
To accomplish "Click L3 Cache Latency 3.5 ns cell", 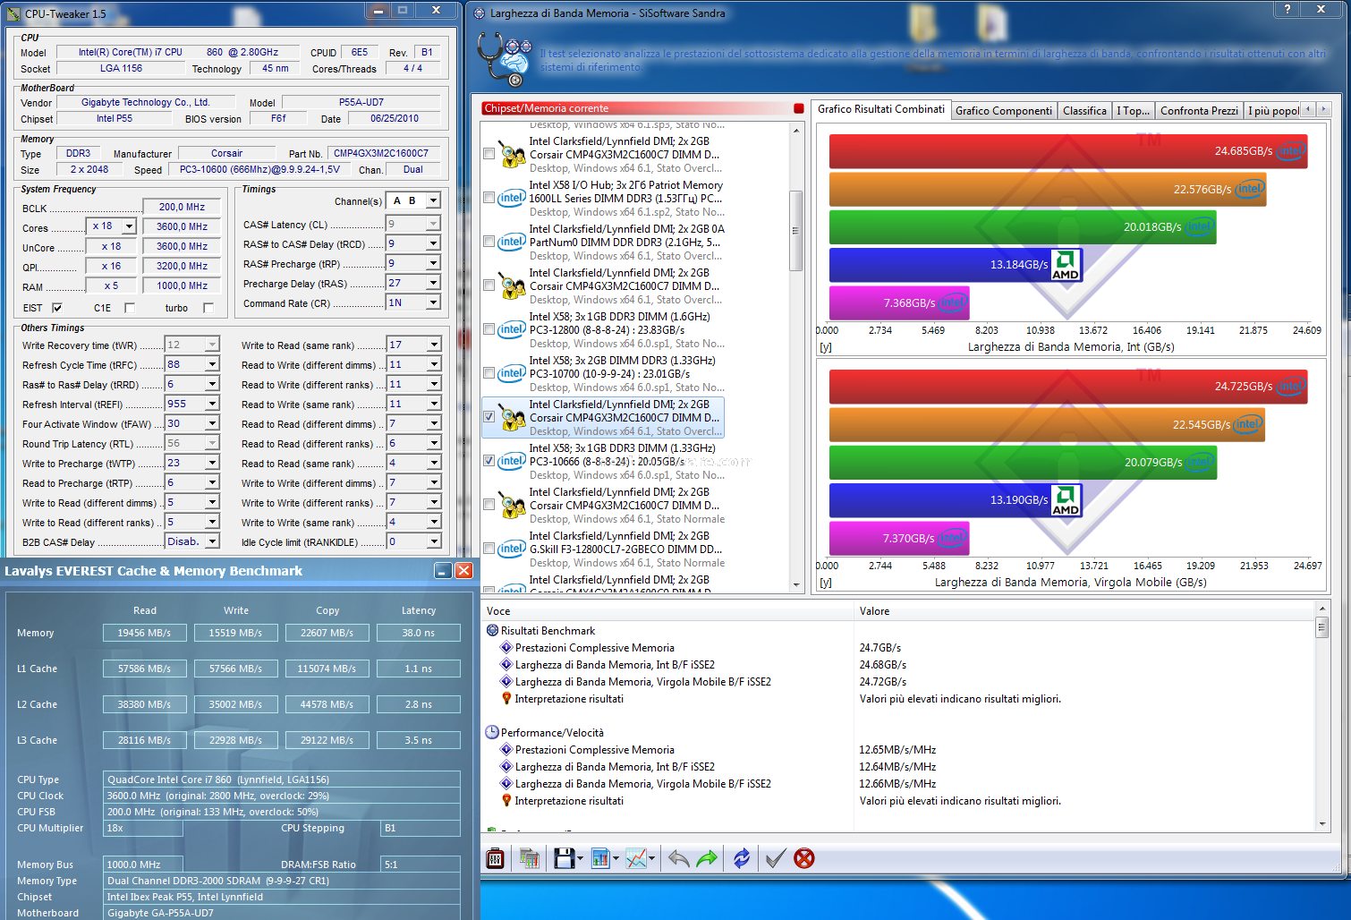I will [x=419, y=740].
